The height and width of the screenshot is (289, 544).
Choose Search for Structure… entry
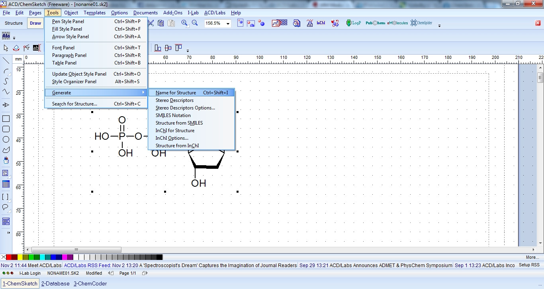click(96, 104)
